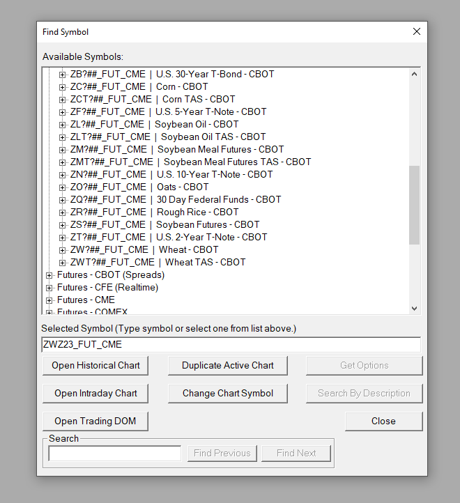Expand the ZN?##_FUT_CME 10-Year T-Note node

pyautogui.click(x=62, y=175)
